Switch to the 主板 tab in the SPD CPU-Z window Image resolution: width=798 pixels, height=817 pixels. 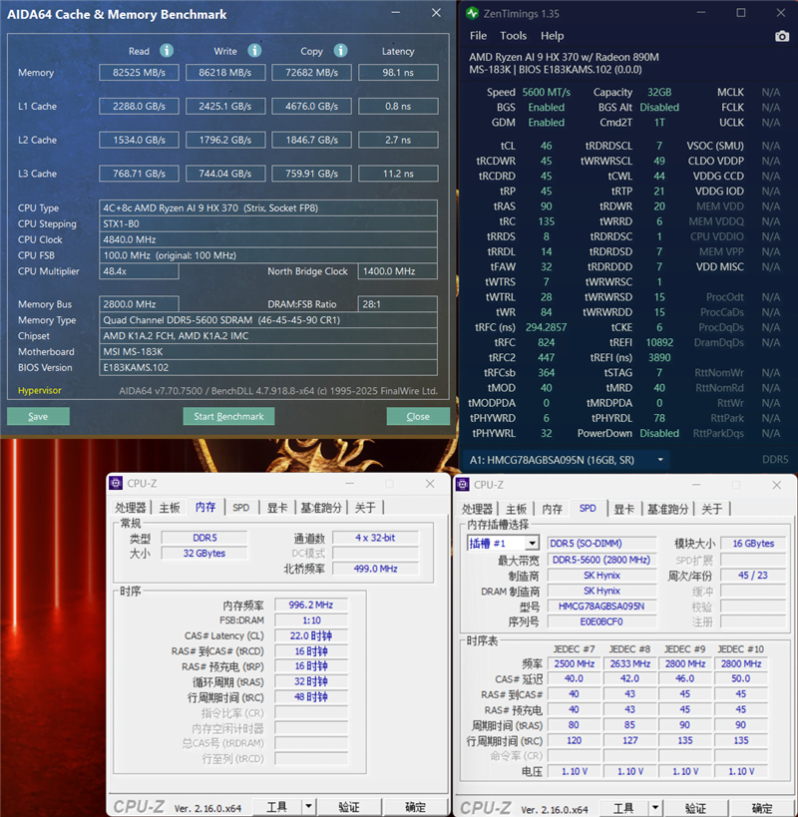coord(516,509)
